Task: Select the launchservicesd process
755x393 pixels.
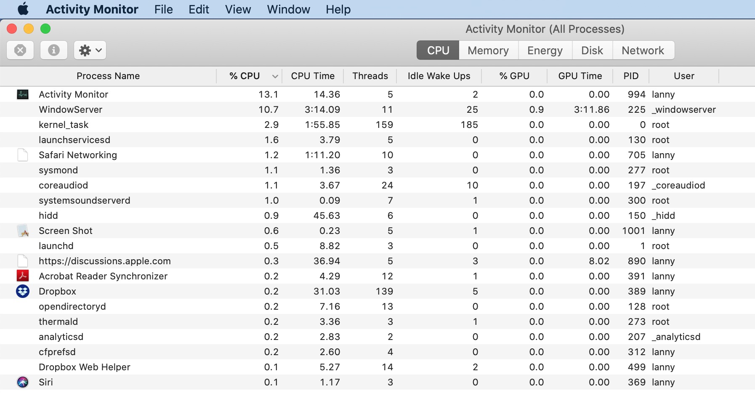Action: (x=74, y=140)
